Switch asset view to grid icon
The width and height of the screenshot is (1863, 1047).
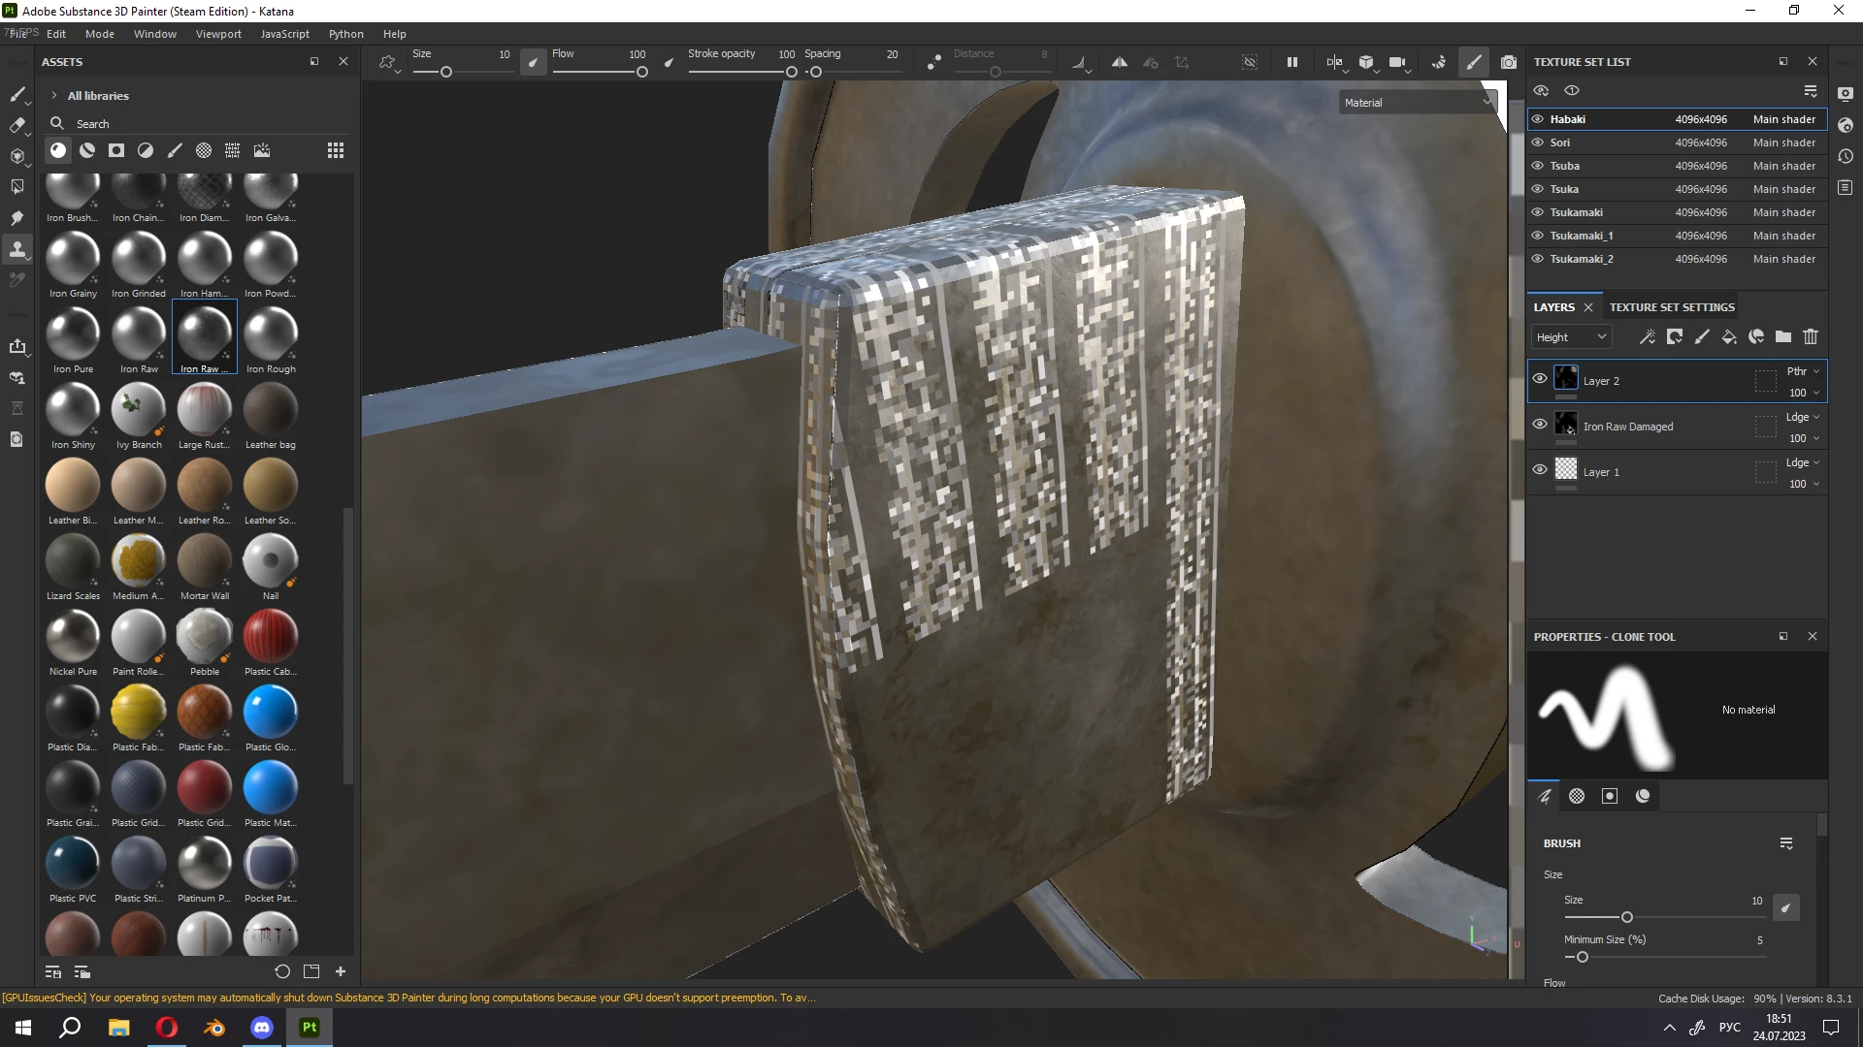coord(336,150)
